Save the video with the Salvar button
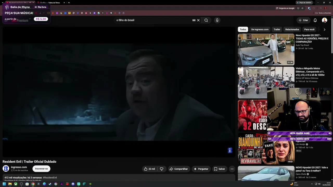This screenshot has width=333, height=187. click(220, 169)
